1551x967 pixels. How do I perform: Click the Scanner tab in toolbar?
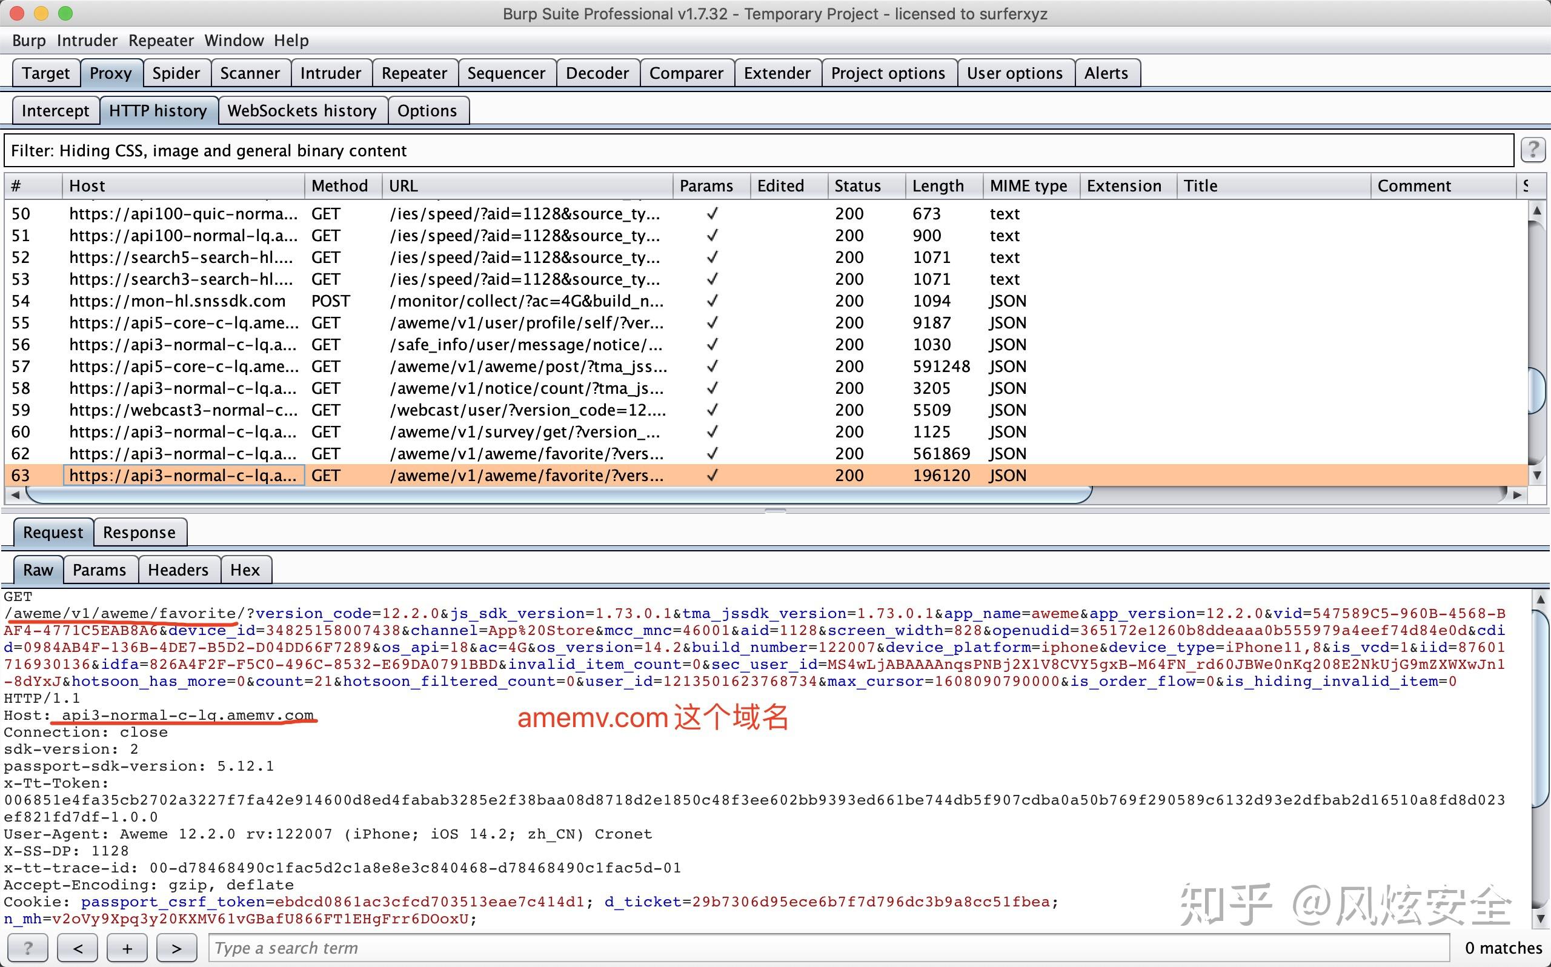(x=250, y=73)
